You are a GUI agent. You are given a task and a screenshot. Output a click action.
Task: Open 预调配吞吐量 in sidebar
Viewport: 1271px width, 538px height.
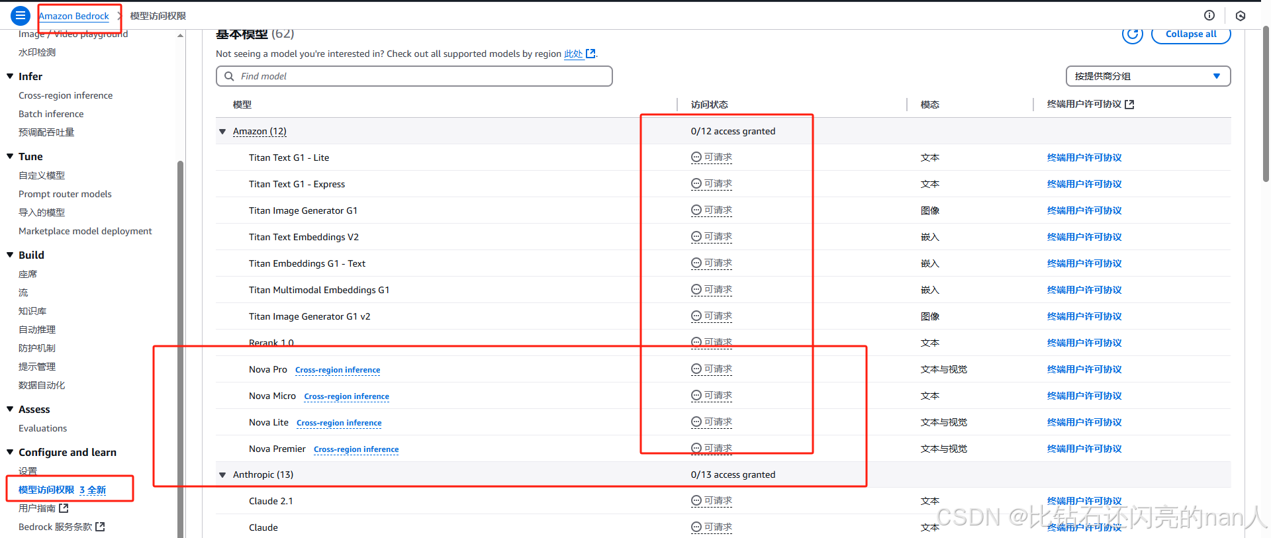pos(46,132)
